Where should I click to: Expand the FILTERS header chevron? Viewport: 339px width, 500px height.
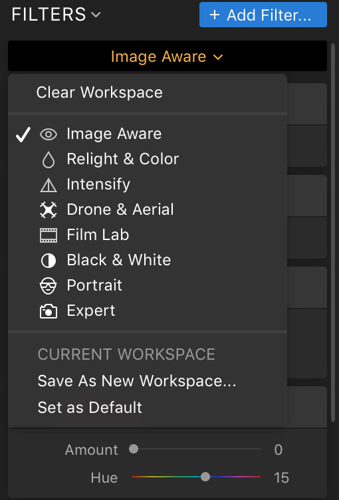tap(96, 15)
